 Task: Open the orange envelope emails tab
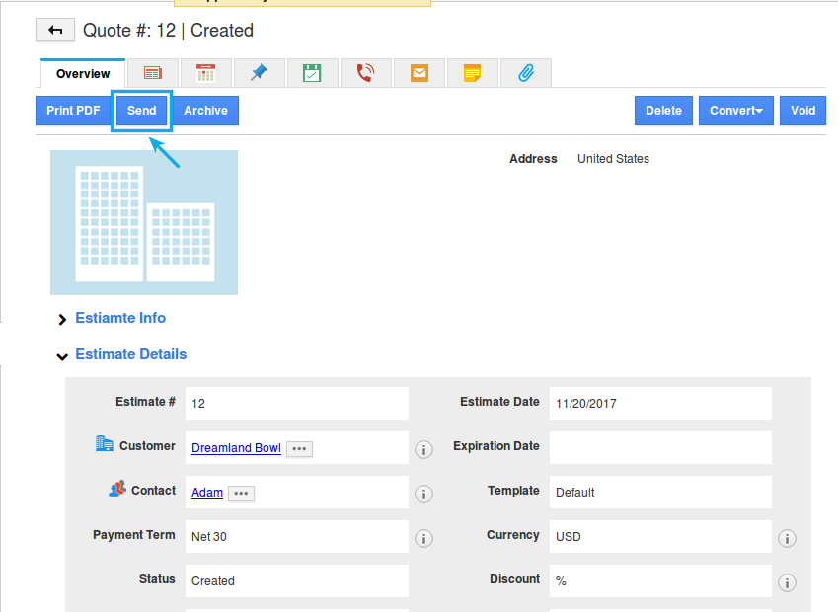pyautogui.click(x=419, y=73)
